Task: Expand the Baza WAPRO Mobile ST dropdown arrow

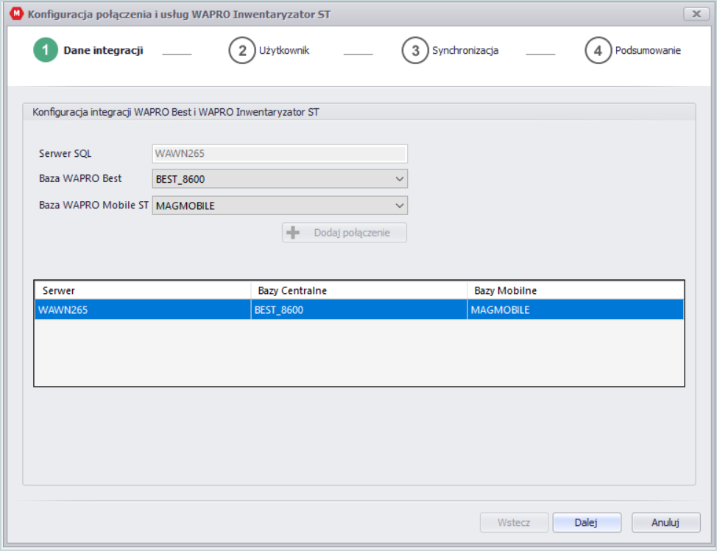Action: click(399, 206)
